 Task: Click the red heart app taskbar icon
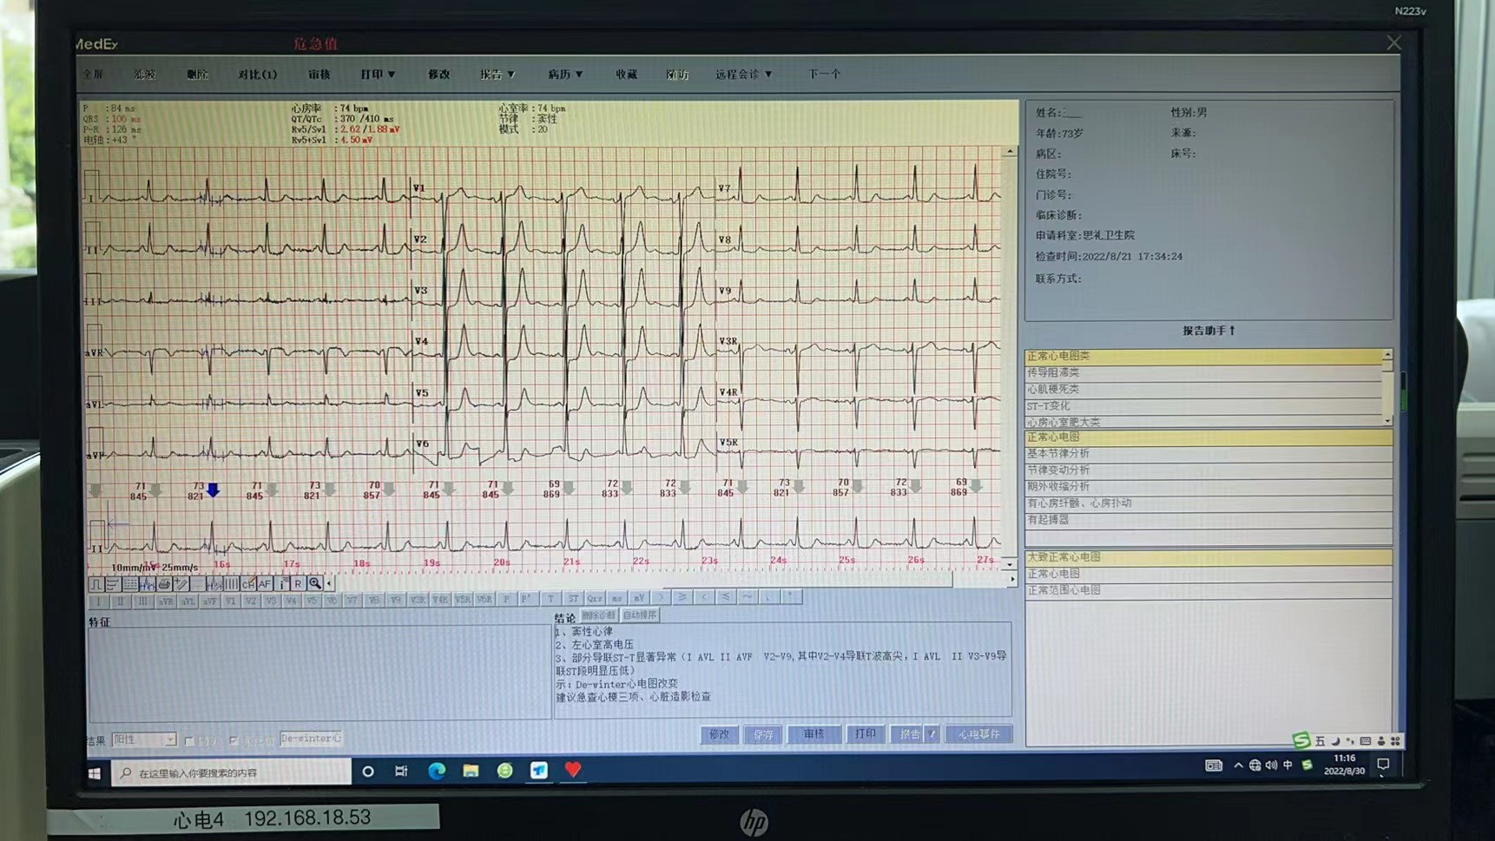[x=573, y=770]
